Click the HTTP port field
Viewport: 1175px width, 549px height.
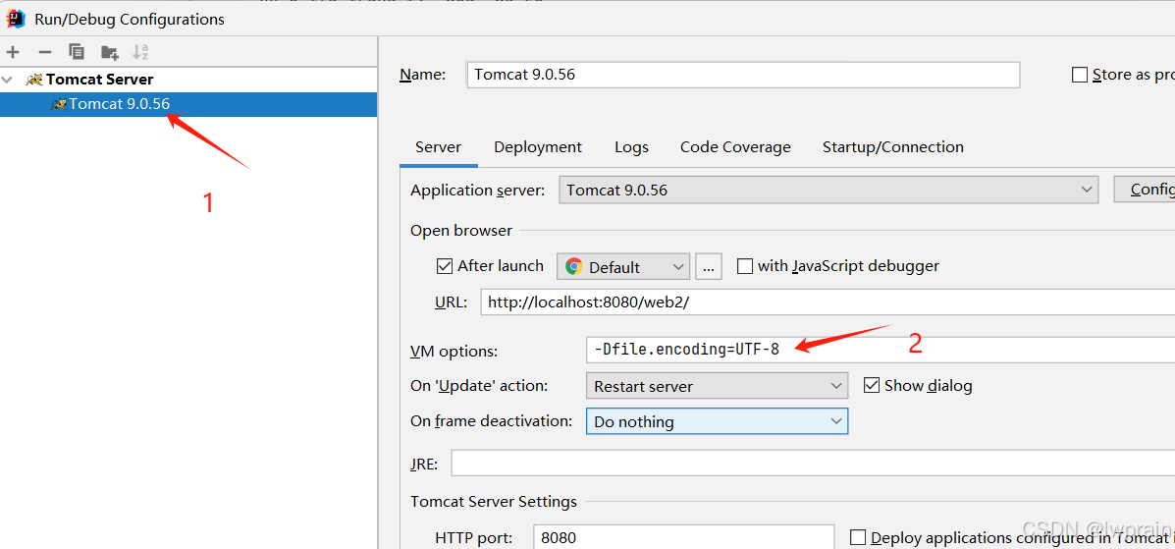pyautogui.click(x=683, y=537)
